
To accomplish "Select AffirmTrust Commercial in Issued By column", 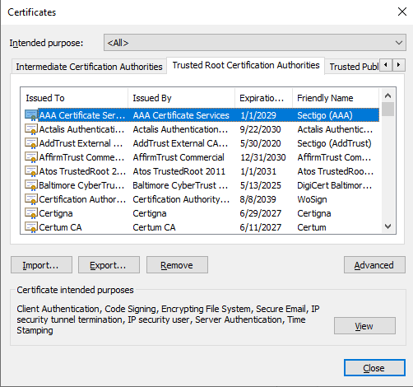I will 179,157.
